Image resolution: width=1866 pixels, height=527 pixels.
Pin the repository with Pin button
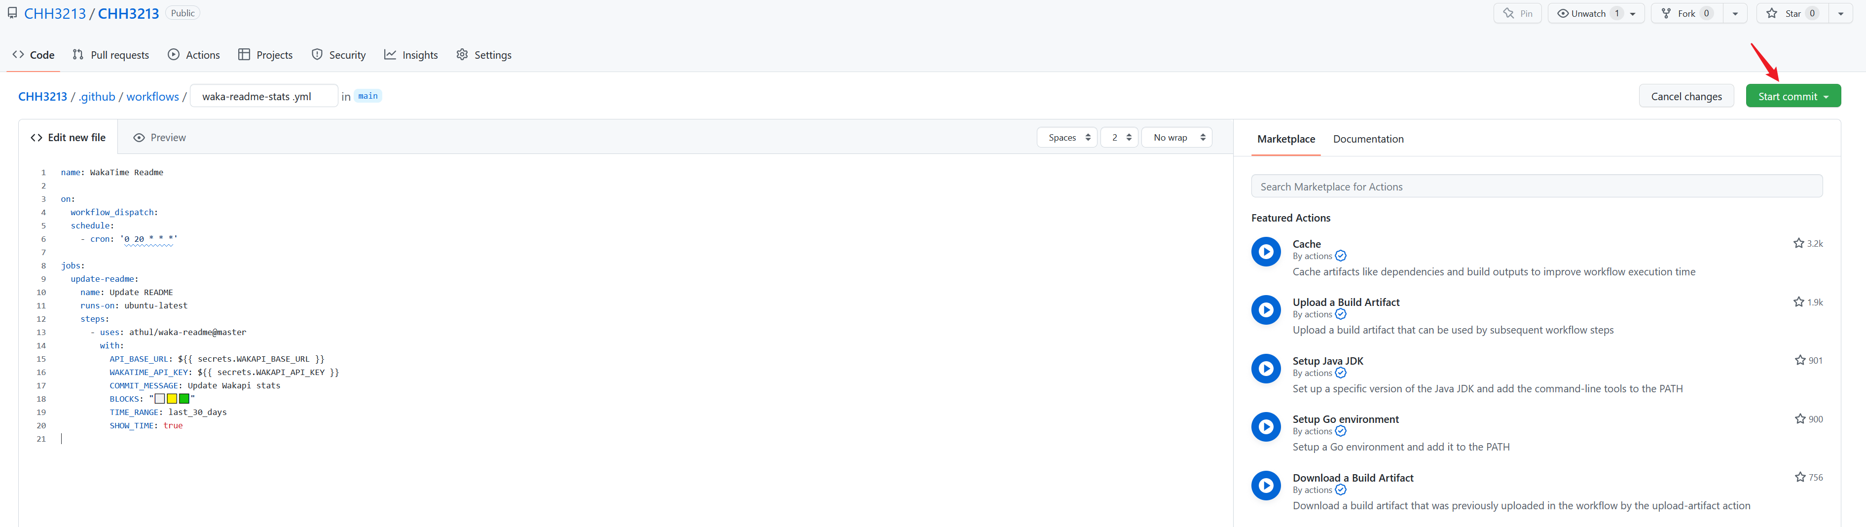[x=1517, y=14]
